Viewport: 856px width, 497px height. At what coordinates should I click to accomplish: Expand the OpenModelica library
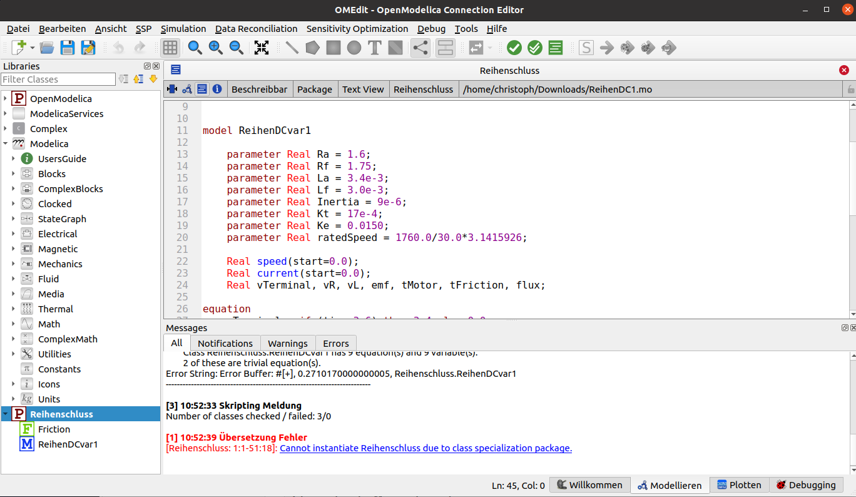6,99
